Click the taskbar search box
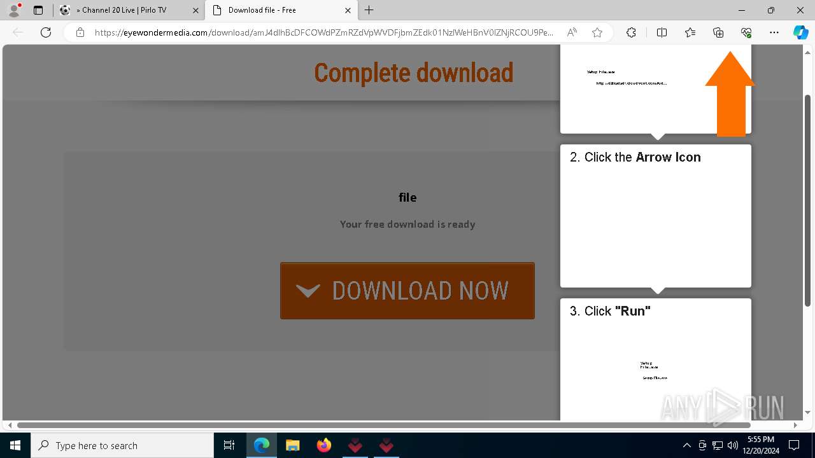This screenshot has width=815, height=458. point(122,445)
